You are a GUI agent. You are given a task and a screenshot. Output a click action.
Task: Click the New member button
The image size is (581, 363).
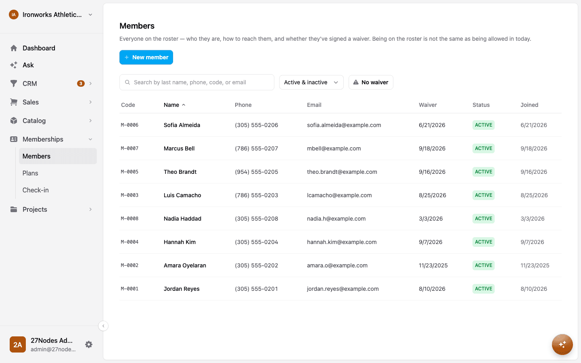(146, 57)
